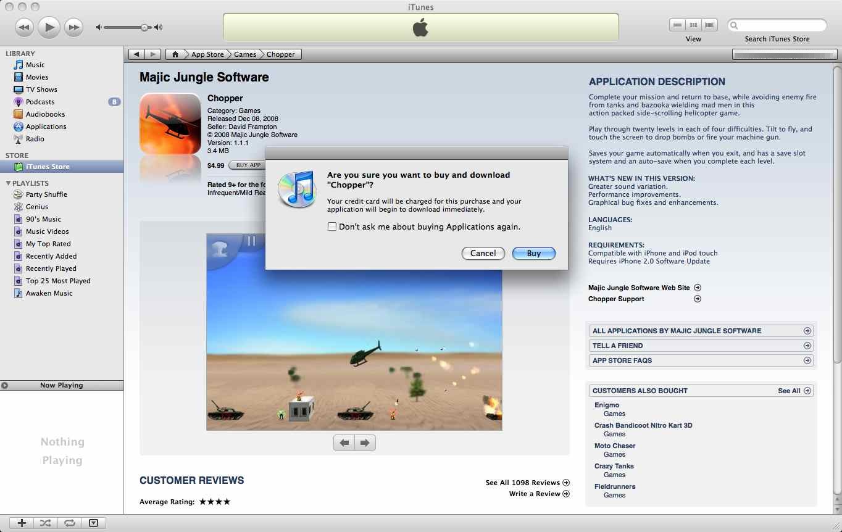This screenshot has height=532, width=842.
Task: Open Moto Chaser app link
Action: 615,446
